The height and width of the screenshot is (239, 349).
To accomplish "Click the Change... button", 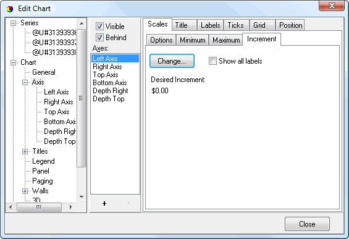I will [172, 61].
